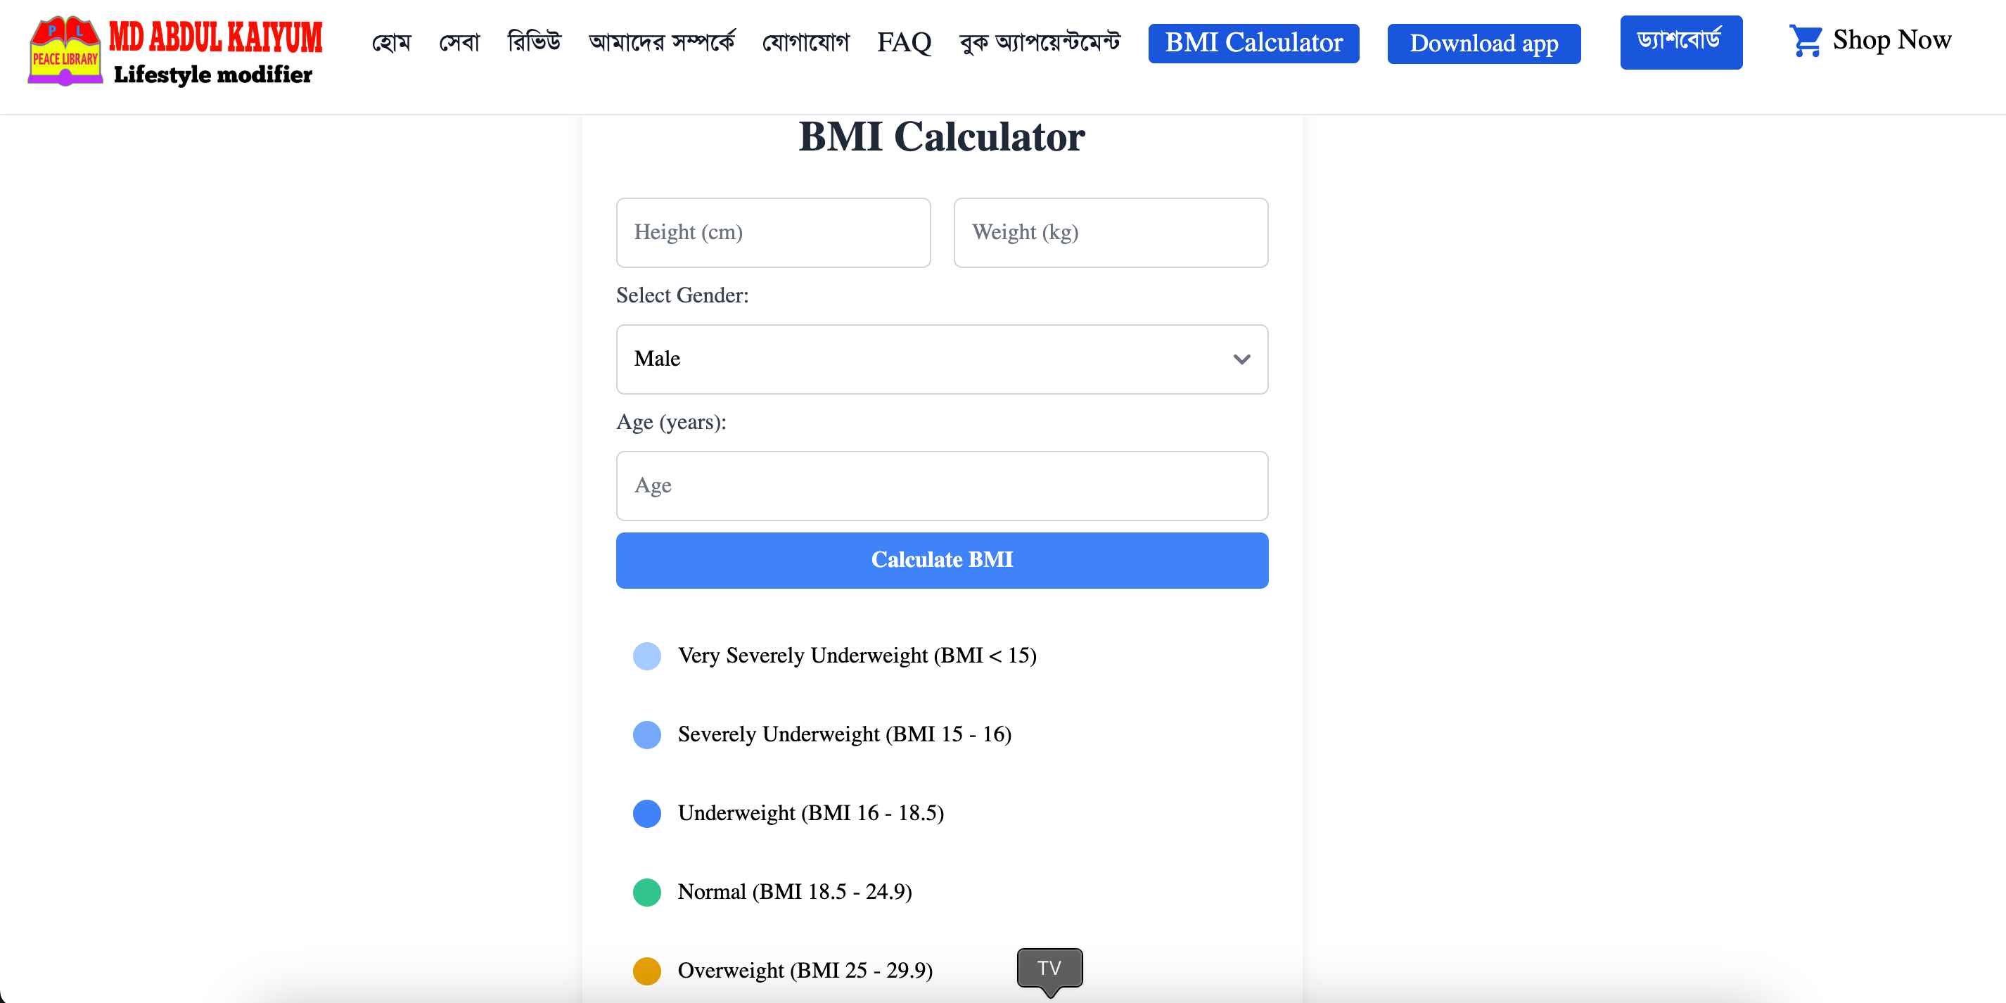
Task: Click the Lifestyle modifier tagline
Action: tap(212, 74)
